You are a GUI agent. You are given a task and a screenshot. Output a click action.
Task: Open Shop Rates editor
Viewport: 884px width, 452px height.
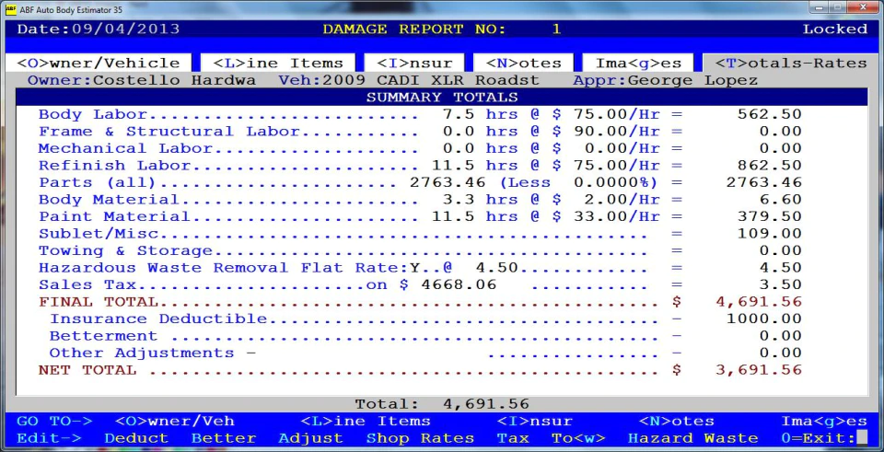tap(420, 438)
